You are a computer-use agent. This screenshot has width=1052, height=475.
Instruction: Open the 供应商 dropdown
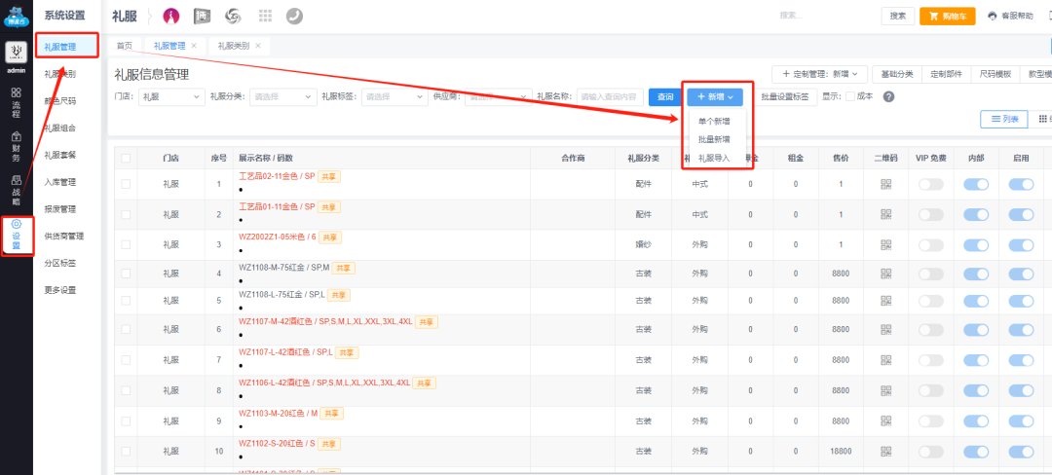[499, 97]
